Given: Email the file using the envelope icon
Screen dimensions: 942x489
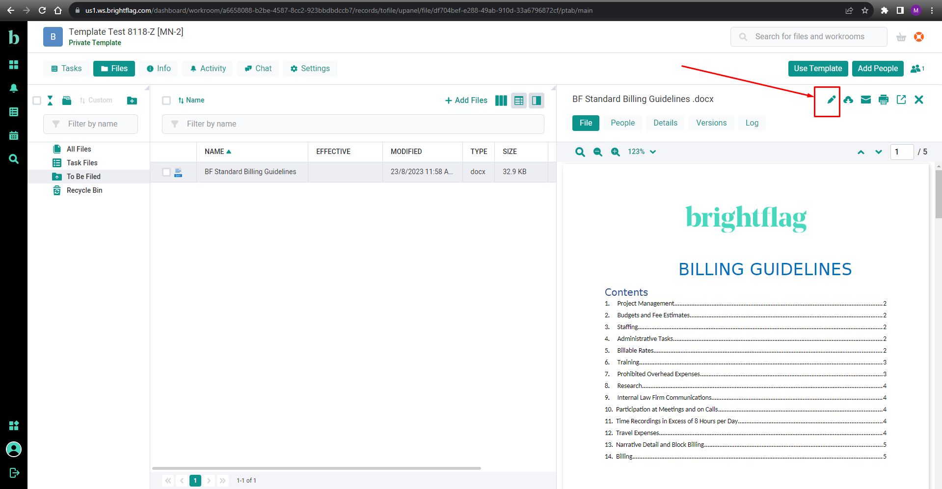Looking at the screenshot, I should (866, 100).
